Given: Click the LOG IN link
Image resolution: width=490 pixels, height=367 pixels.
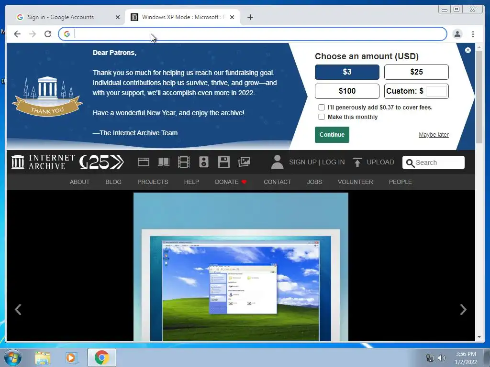Looking at the screenshot, I should tap(333, 162).
